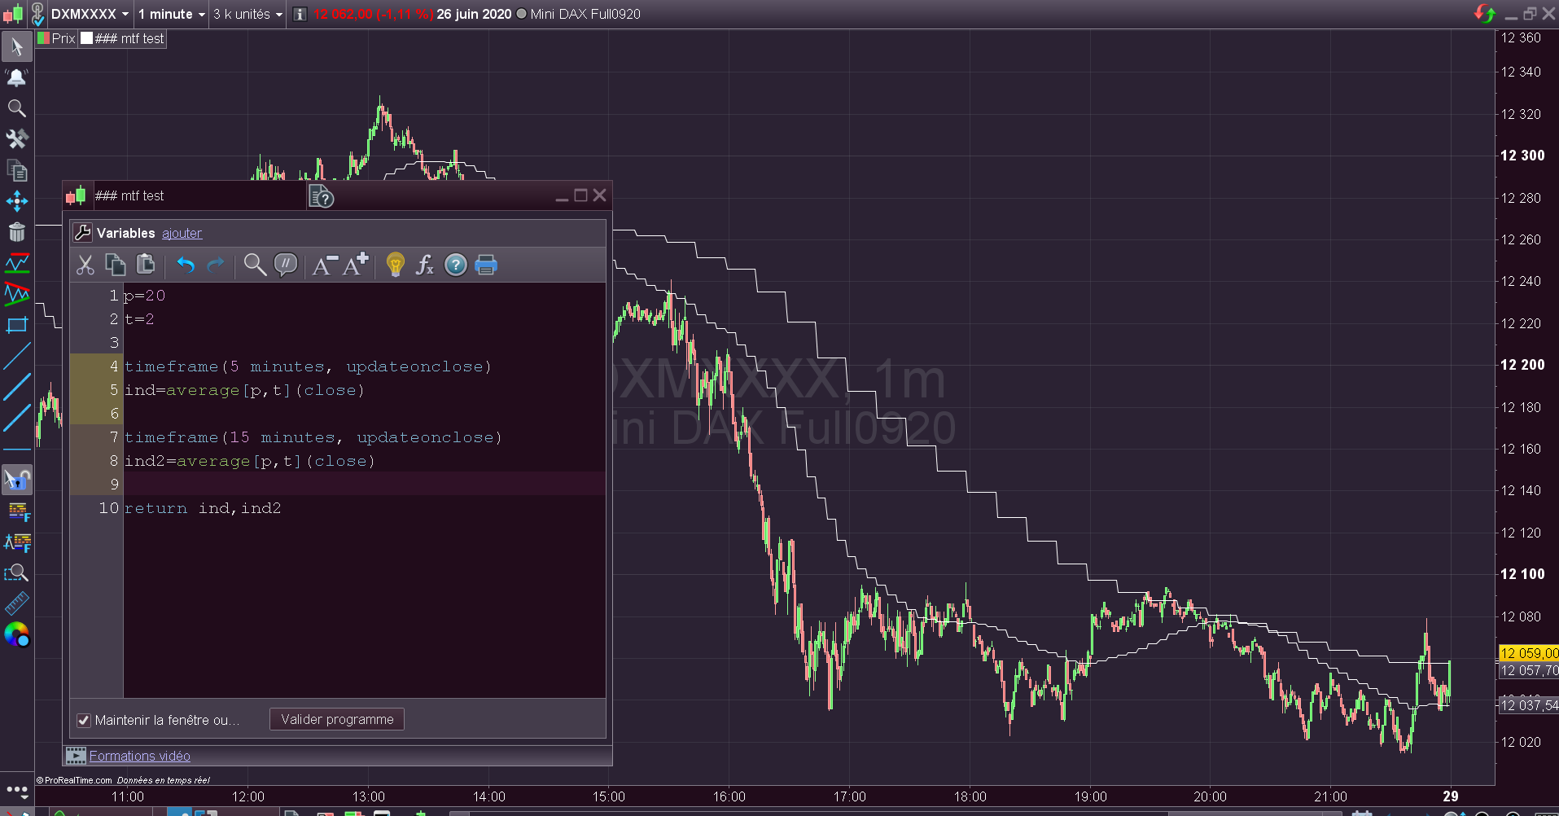Open the program documentation help icon

click(322, 196)
